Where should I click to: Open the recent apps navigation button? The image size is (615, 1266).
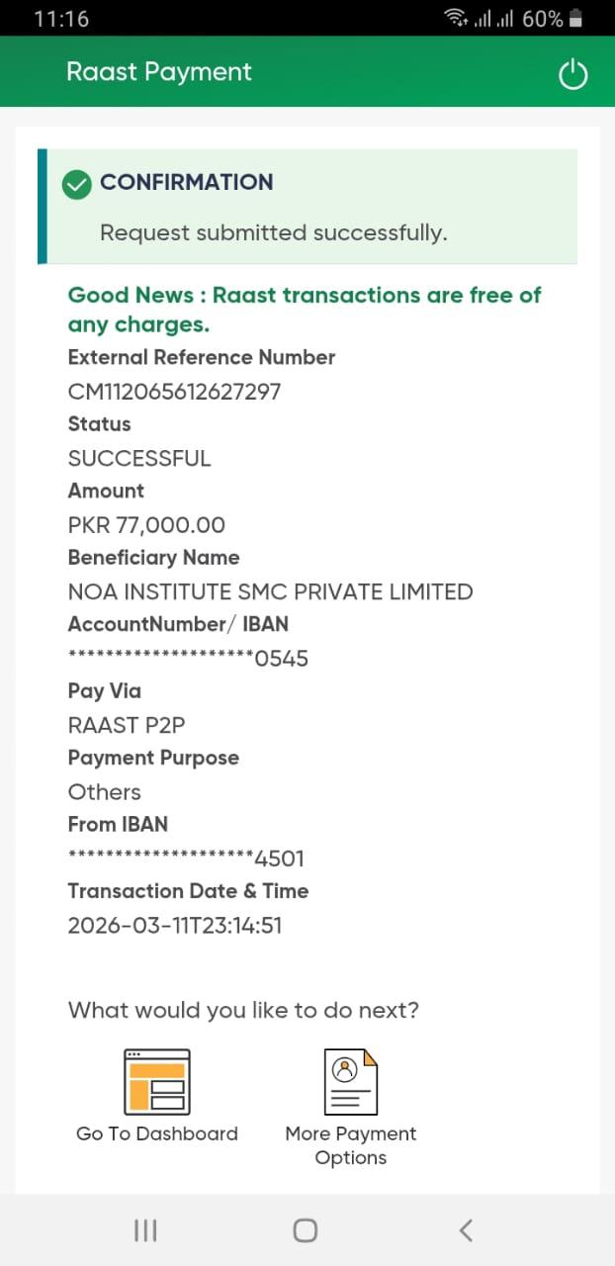[145, 1229]
